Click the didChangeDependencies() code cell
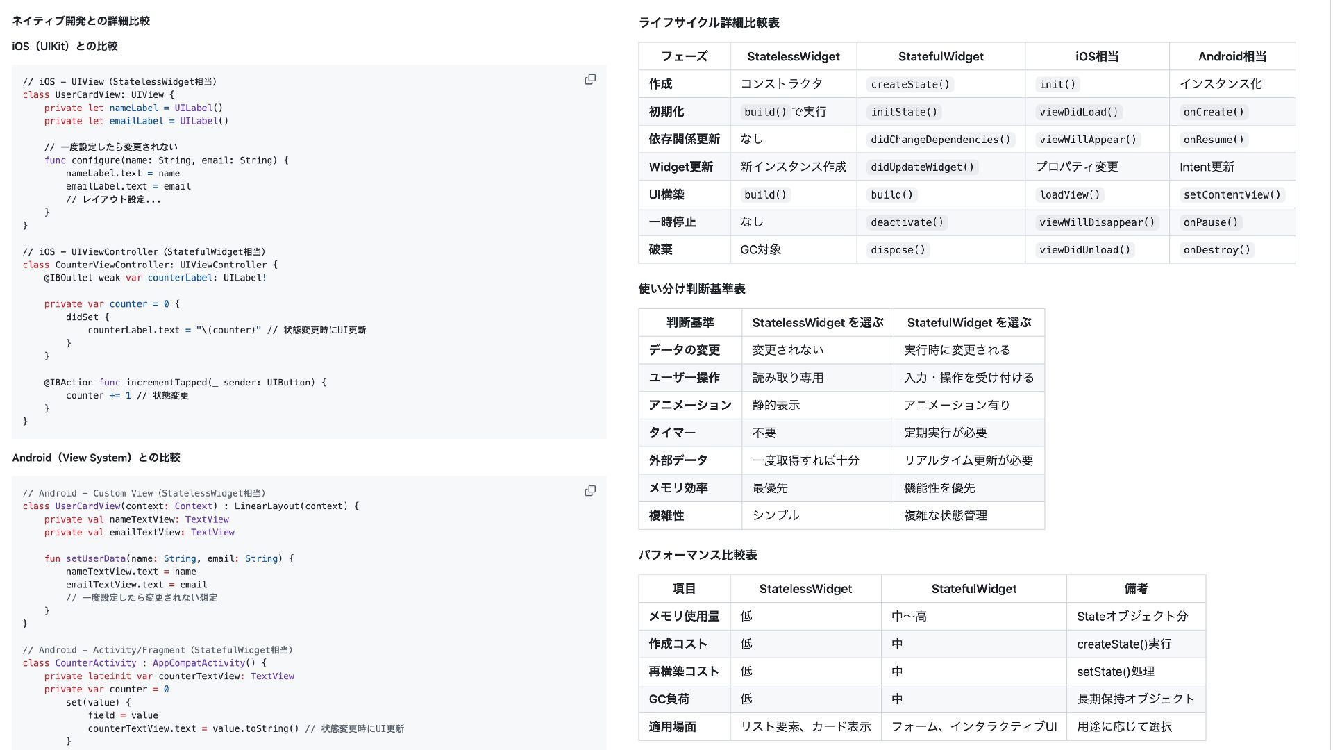This screenshot has width=1333, height=750. (x=940, y=140)
